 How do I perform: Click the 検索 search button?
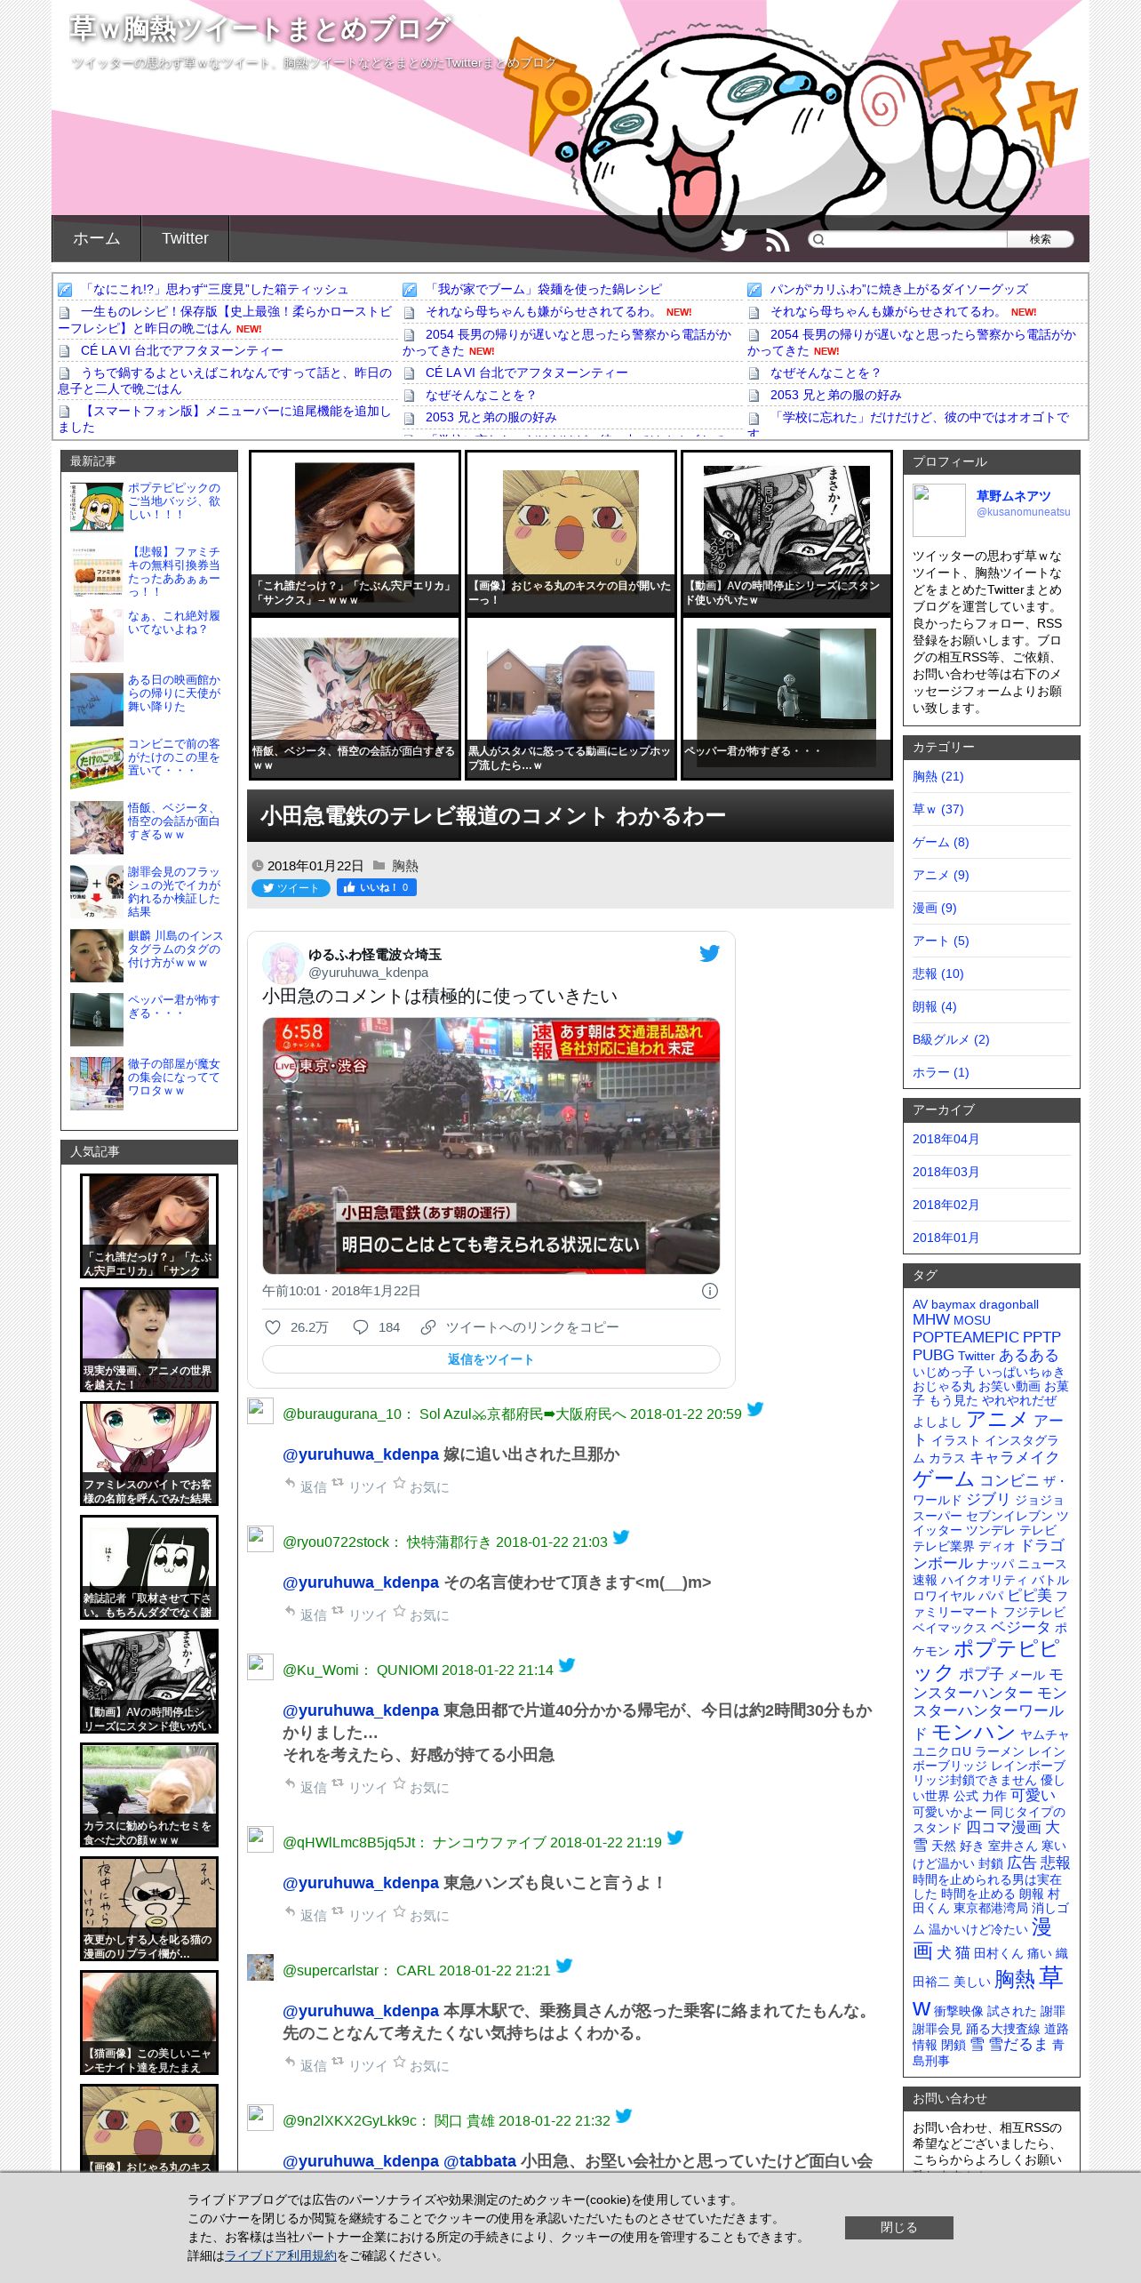point(1040,239)
